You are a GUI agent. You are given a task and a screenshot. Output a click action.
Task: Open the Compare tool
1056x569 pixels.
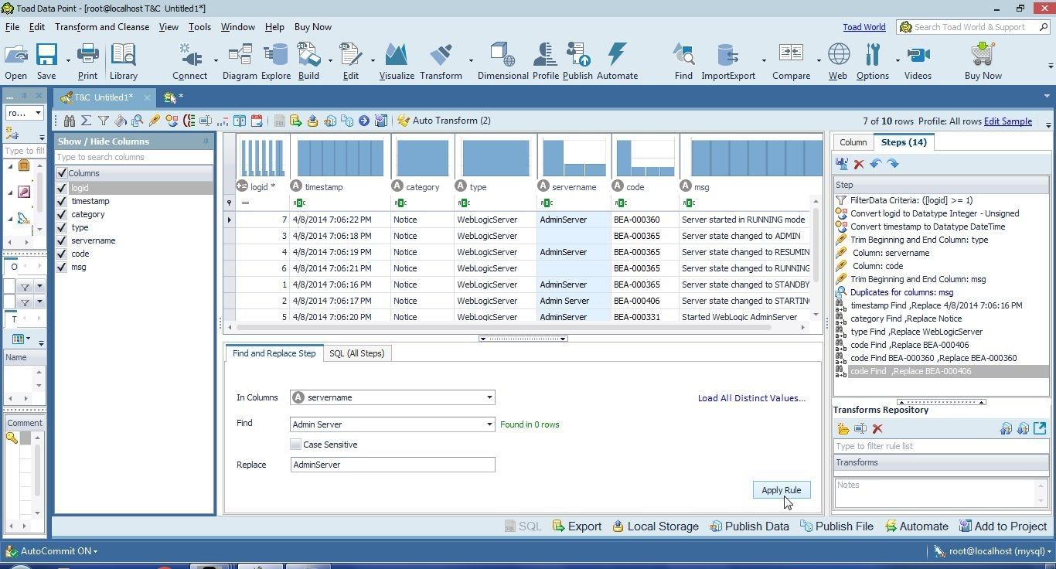tap(791, 62)
